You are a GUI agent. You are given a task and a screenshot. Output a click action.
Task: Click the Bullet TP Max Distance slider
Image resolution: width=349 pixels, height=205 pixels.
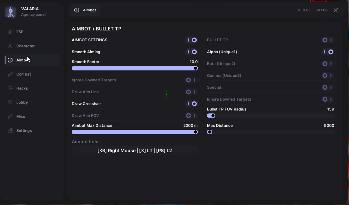(x=270, y=132)
